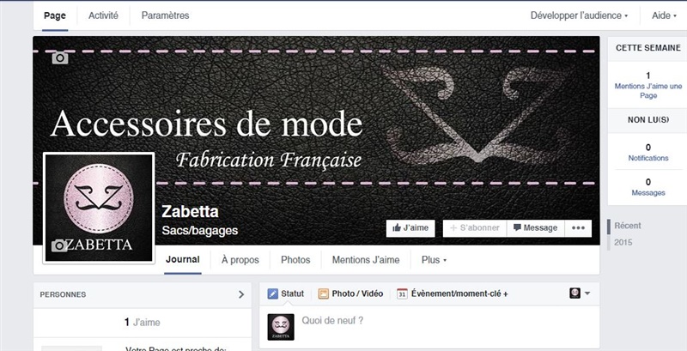
Task: Open the Développer l'audience dropdown
Action: pyautogui.click(x=579, y=15)
